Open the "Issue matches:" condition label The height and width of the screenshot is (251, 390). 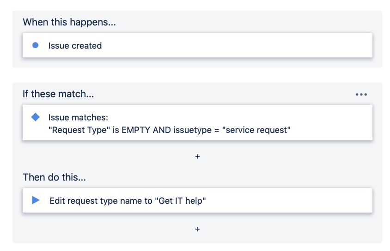(78, 118)
